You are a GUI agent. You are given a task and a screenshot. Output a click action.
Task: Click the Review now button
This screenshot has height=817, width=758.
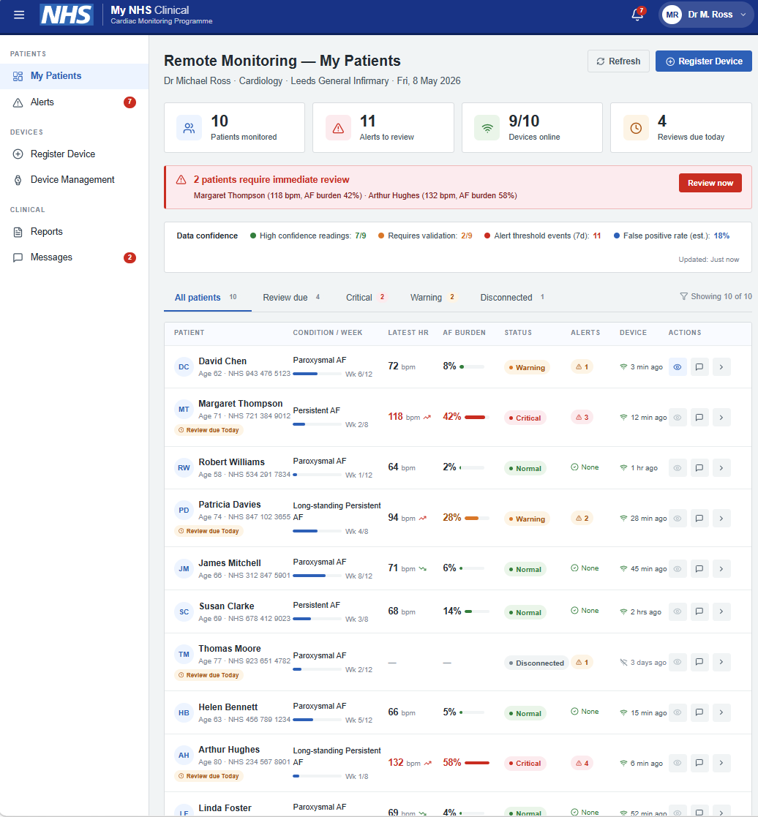[710, 183]
